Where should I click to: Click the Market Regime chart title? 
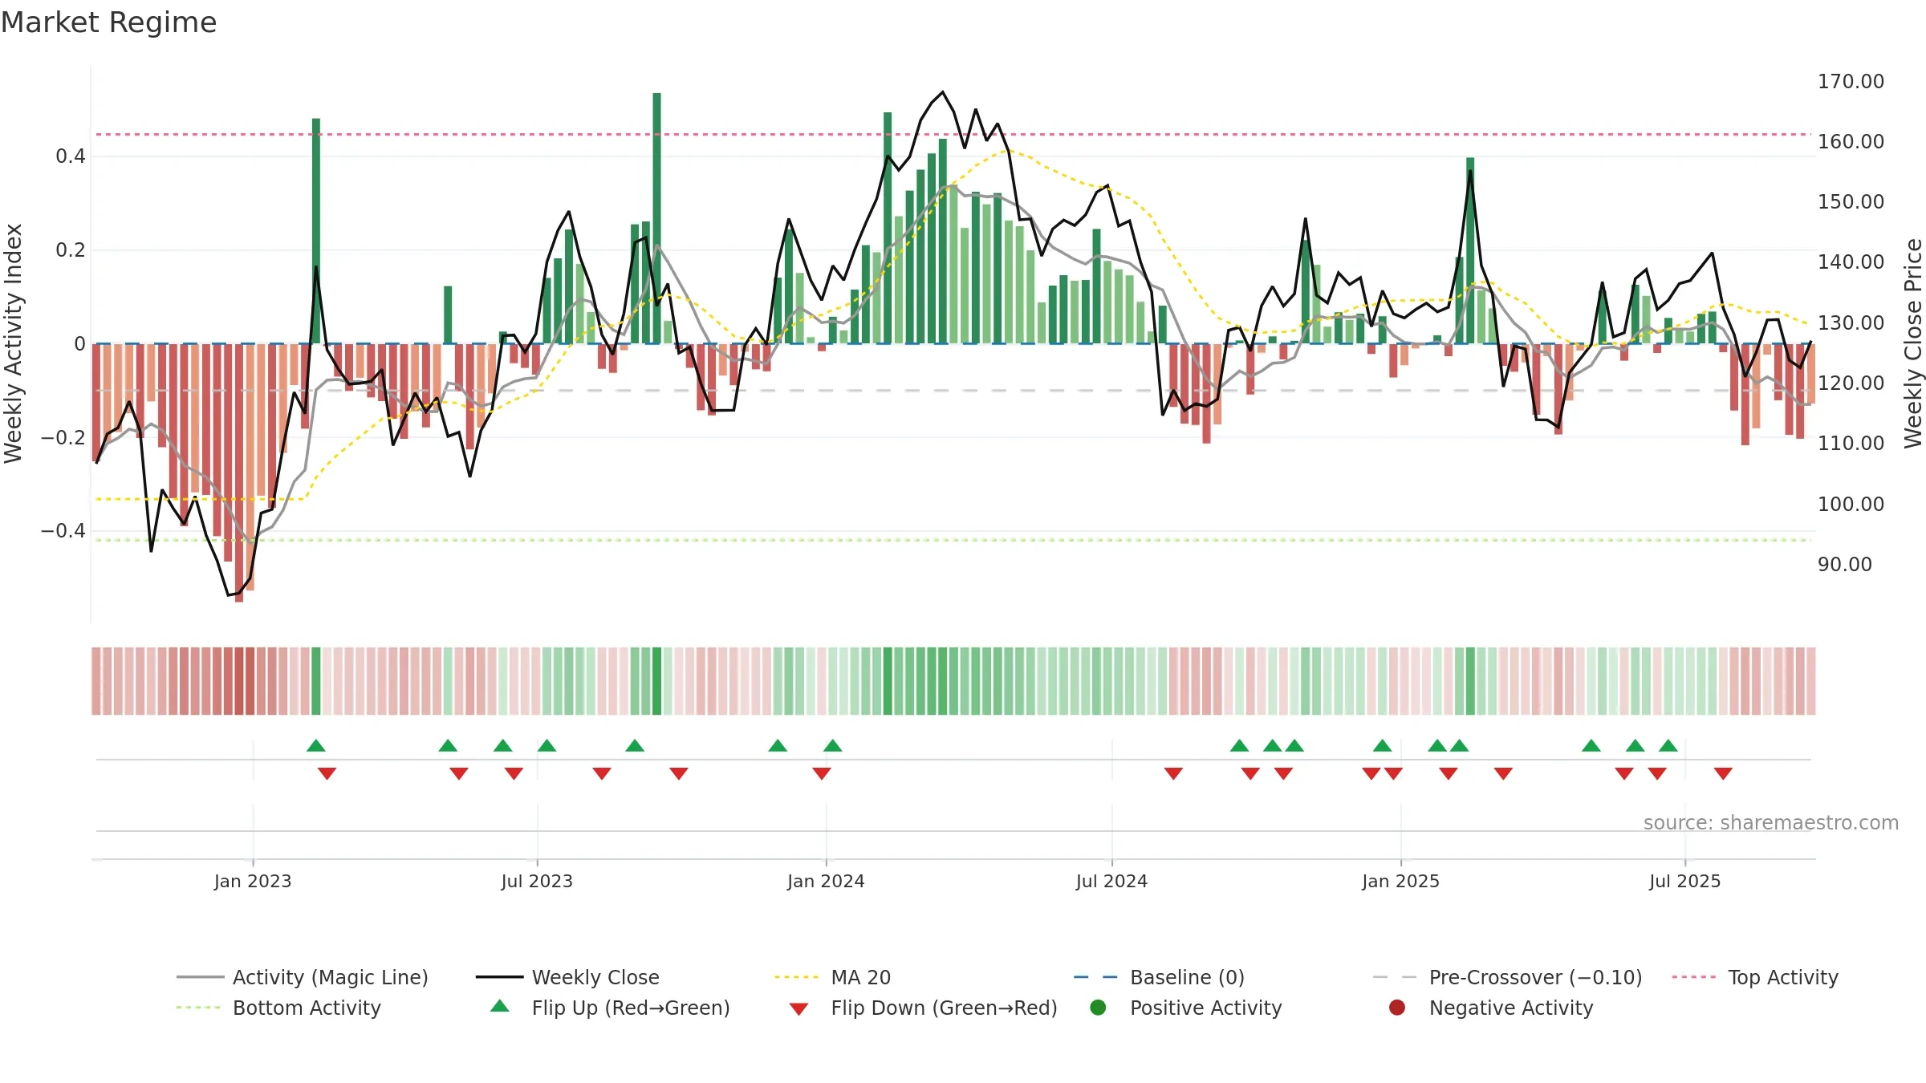[108, 22]
